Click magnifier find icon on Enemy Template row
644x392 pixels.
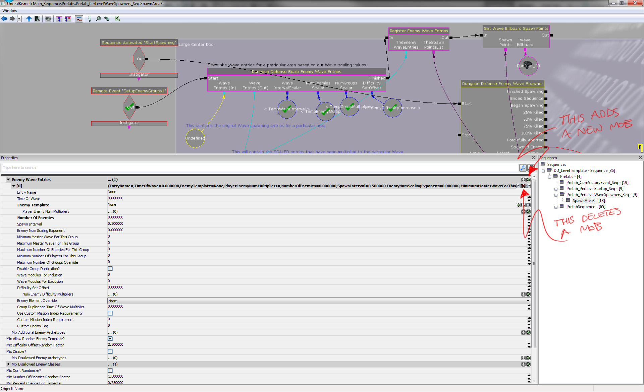point(523,205)
